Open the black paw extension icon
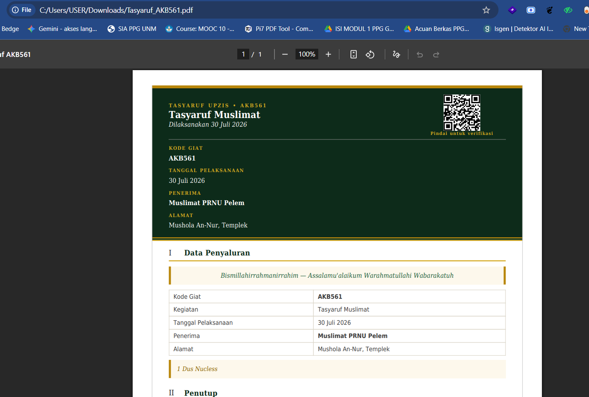 (549, 10)
